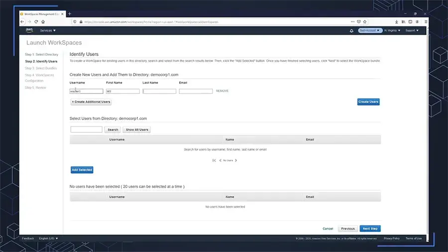Focus the Last Name input field
The height and width of the screenshot is (252, 448).
coord(159,91)
